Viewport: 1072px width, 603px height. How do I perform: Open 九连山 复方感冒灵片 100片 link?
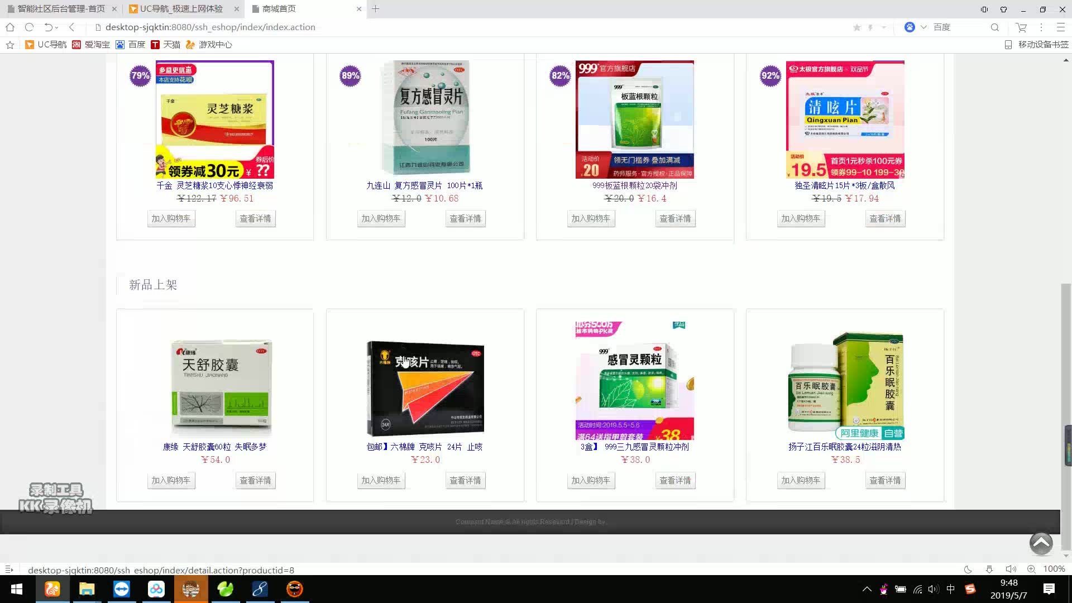425,185
